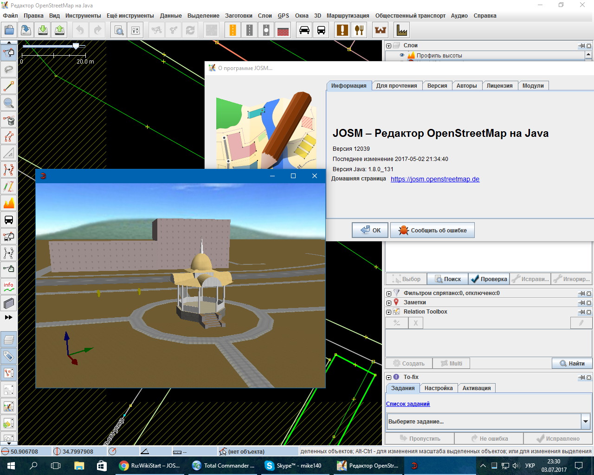
Task: Activate the zoom magnifier tool
Action: pos(8,103)
